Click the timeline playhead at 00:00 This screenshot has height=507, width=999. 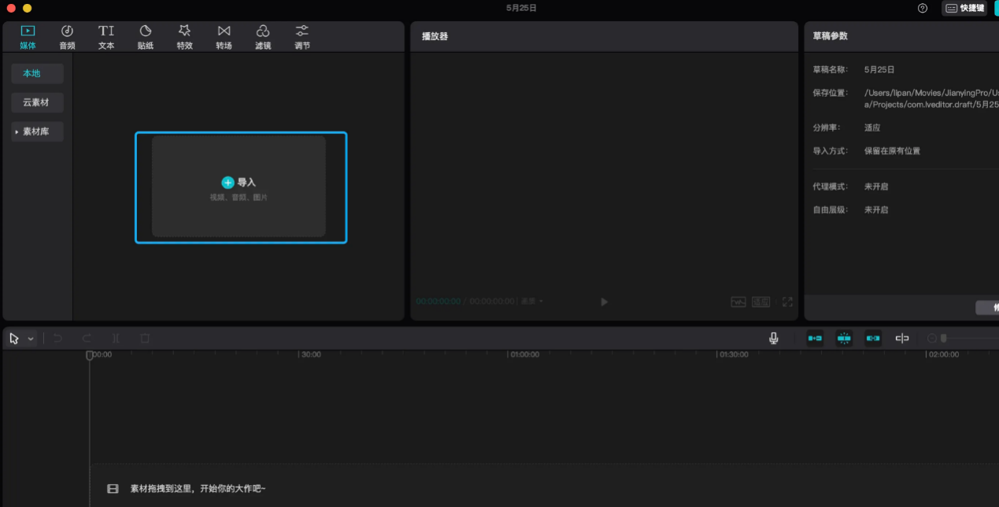click(x=90, y=355)
